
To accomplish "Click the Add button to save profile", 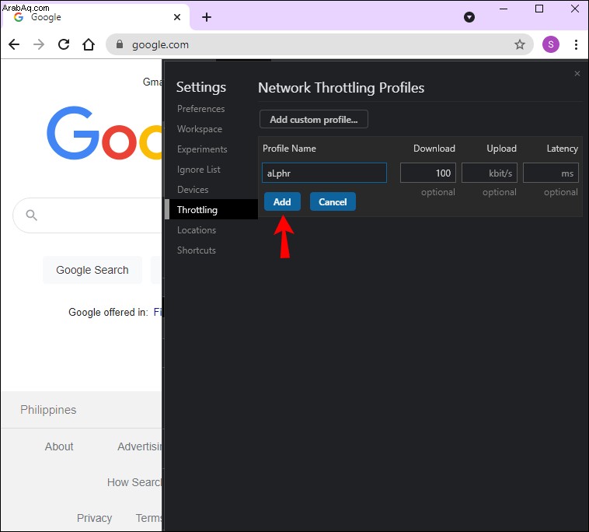I will tap(282, 201).
